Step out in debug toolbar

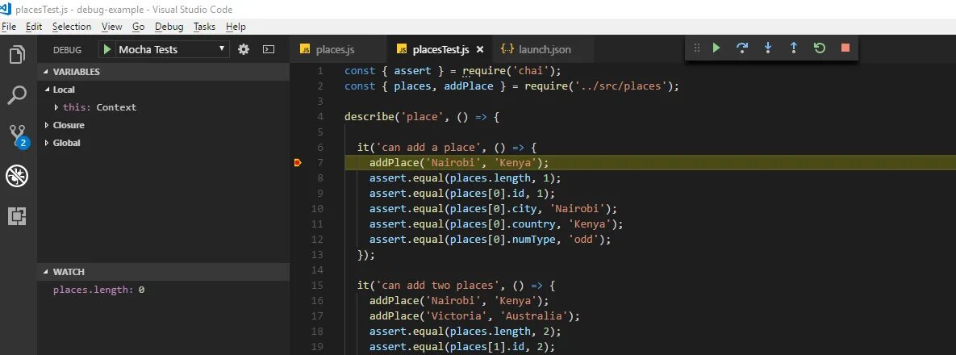pos(793,48)
